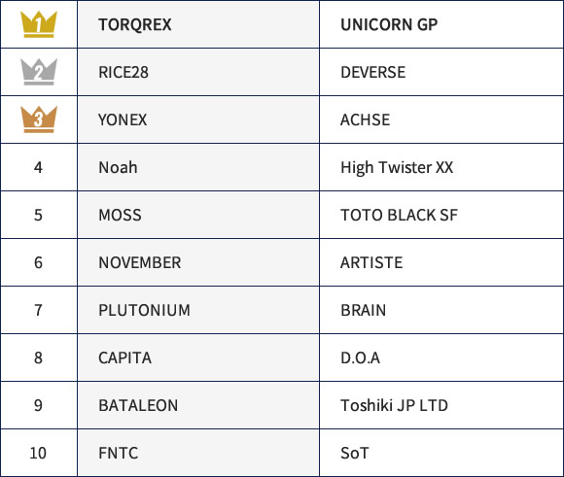
Task: Click the CAPITA brand name
Action: coord(124,358)
